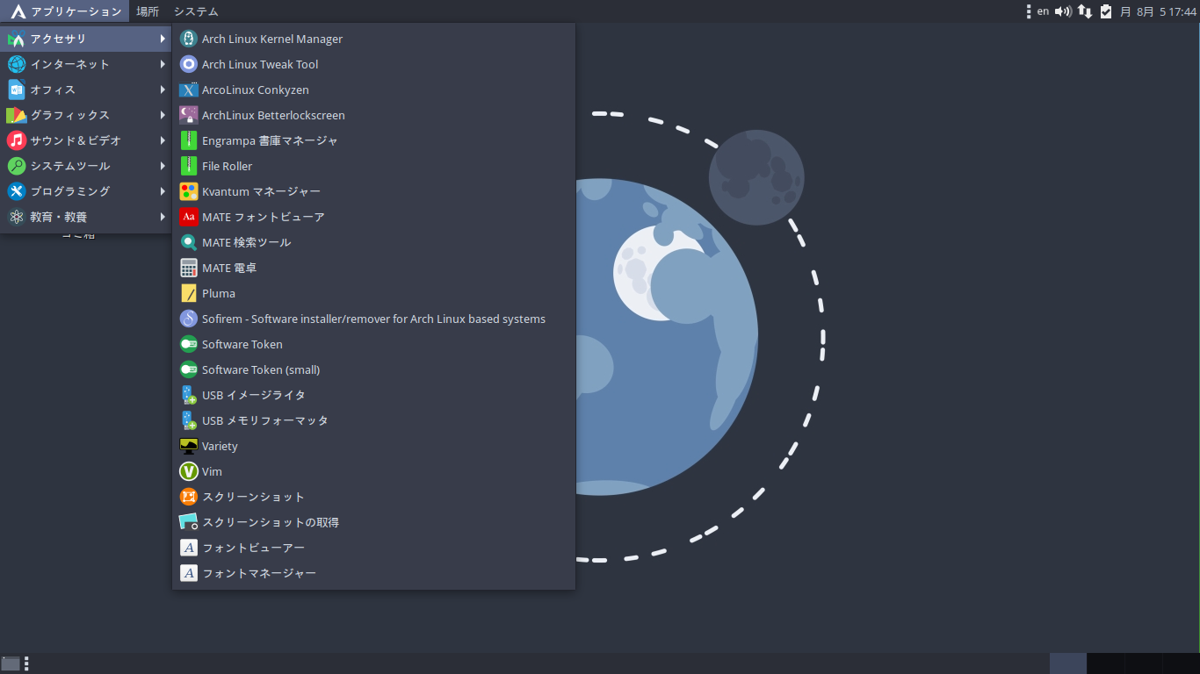Click the ArcoLinux Conkyzen X icon
Screen dimensions: 1200x674
188,90
